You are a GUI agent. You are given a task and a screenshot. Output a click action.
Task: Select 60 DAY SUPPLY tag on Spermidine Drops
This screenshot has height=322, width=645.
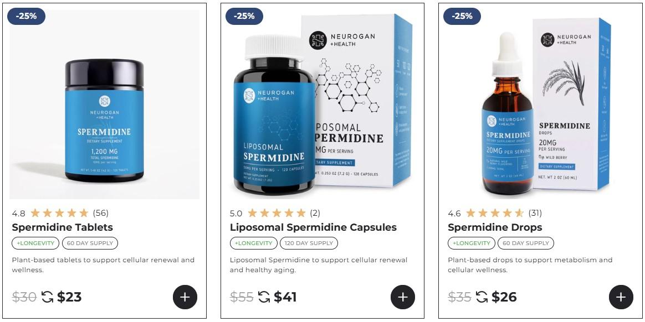(526, 243)
